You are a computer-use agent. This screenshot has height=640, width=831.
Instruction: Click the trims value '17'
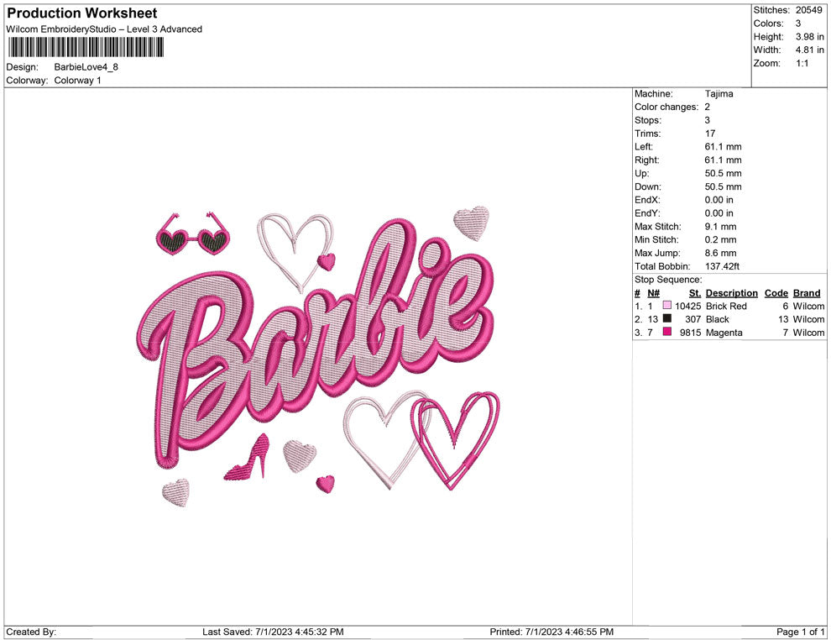[x=709, y=133]
